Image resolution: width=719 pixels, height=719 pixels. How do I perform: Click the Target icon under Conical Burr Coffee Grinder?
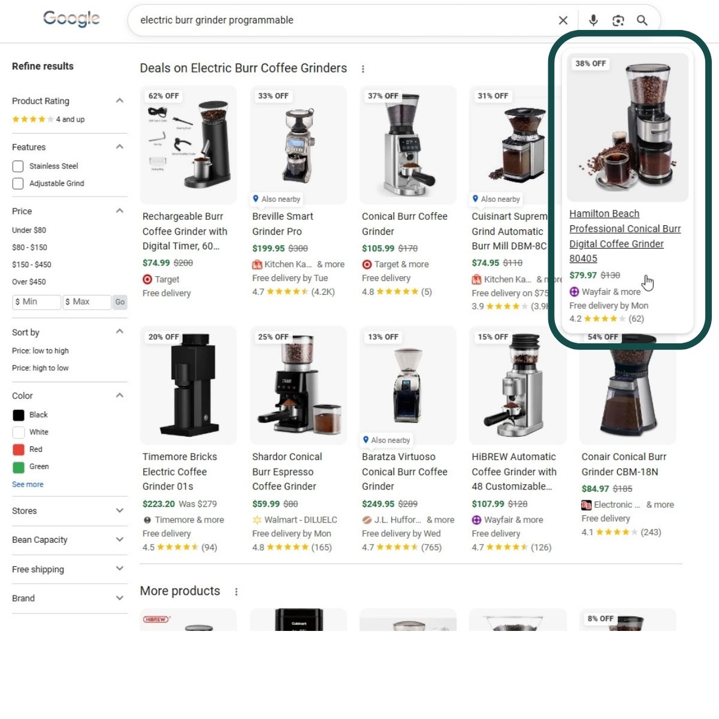pyautogui.click(x=367, y=264)
